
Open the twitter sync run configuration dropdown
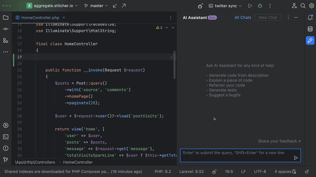point(225,6)
